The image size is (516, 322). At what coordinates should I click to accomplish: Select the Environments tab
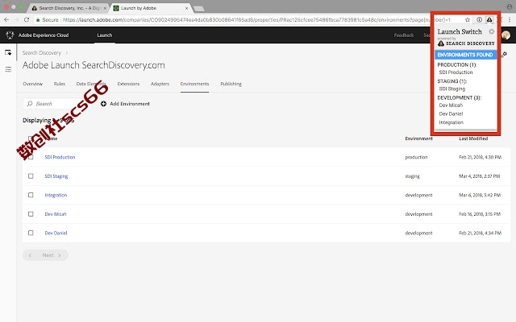pos(194,84)
